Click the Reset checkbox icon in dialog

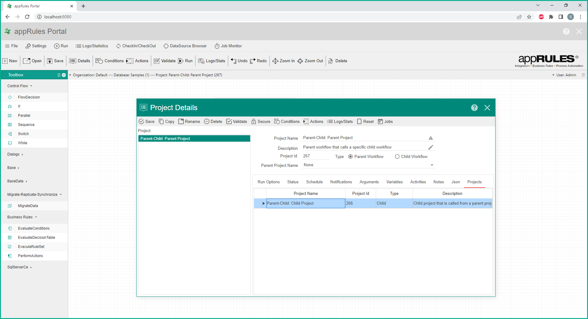(x=359, y=121)
